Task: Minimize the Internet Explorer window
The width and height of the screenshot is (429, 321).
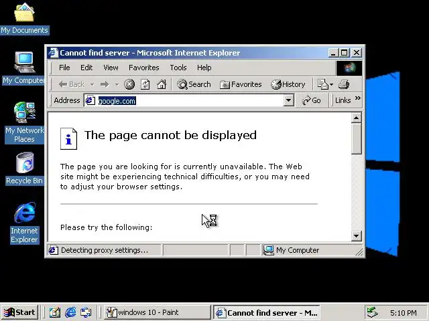Action: (x=333, y=53)
